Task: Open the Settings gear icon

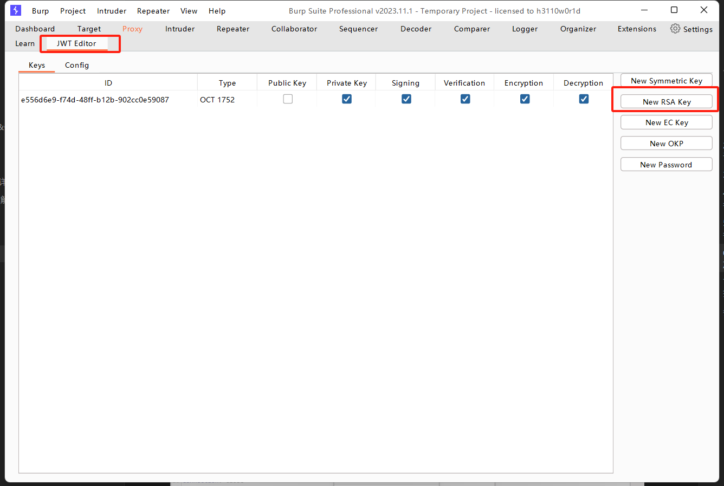Action: point(675,29)
